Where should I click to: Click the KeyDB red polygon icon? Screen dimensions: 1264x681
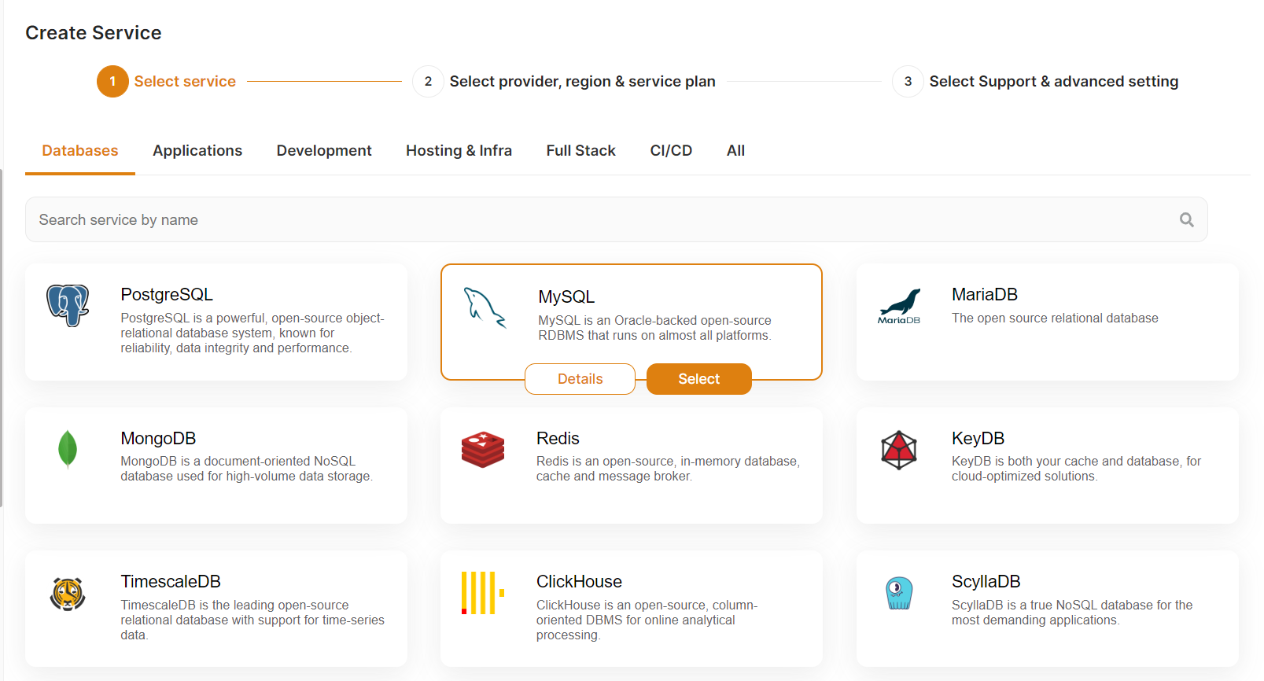898,450
